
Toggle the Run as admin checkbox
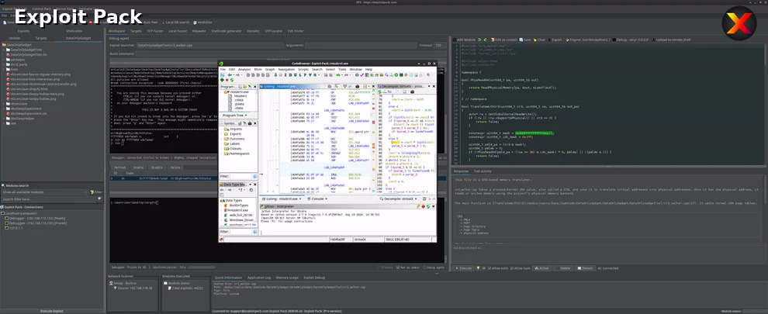(x=398, y=267)
